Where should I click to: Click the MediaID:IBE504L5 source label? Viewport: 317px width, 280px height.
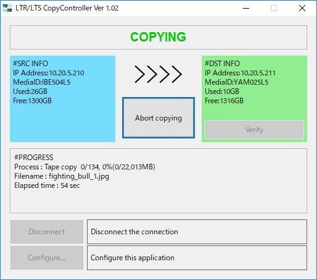[x=42, y=82]
